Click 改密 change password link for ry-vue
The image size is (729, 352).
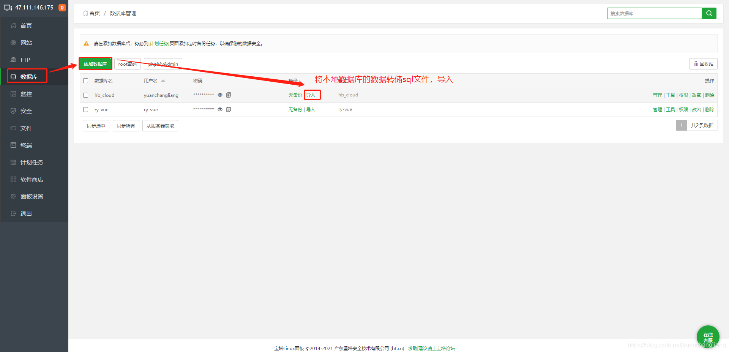[697, 109]
